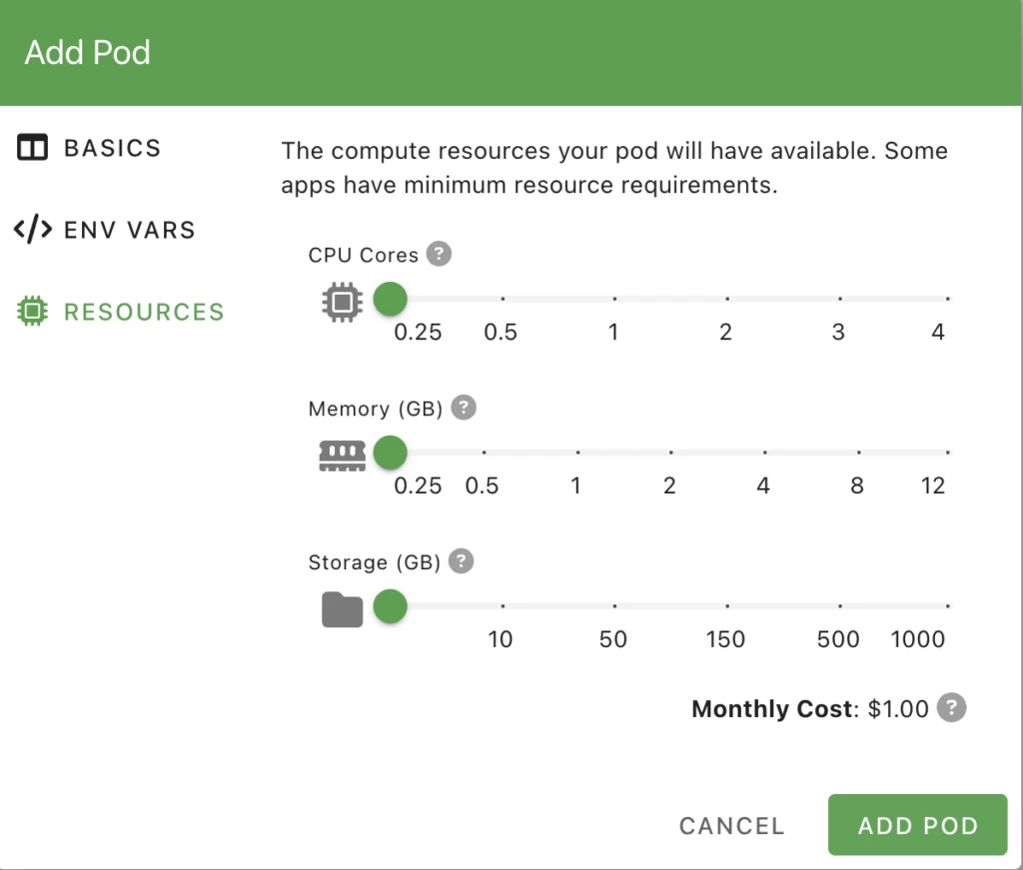Set Memory slider to 12 GB
Image resolution: width=1023 pixels, height=870 pixels.
[x=945, y=452]
